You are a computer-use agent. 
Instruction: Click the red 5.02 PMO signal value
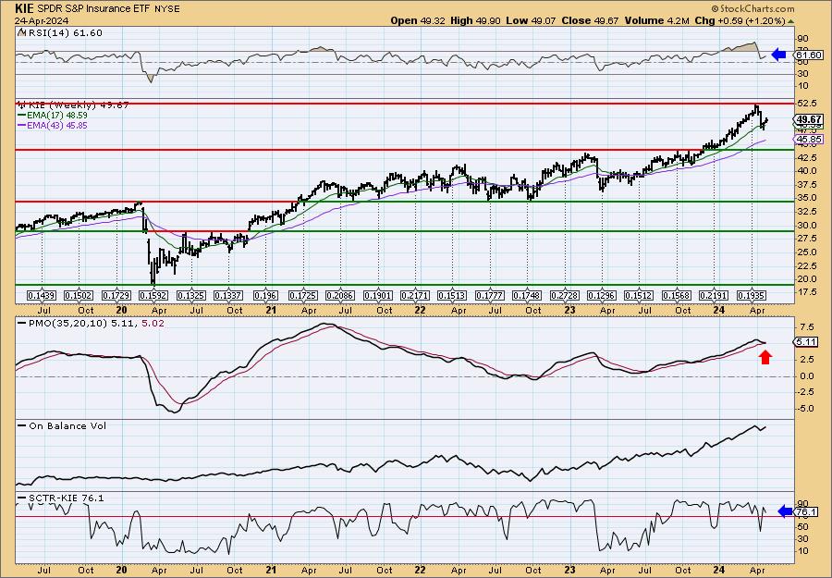[x=153, y=323]
